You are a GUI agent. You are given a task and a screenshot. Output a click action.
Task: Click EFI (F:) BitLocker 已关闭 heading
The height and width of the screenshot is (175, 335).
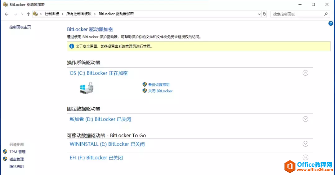(x=96, y=158)
